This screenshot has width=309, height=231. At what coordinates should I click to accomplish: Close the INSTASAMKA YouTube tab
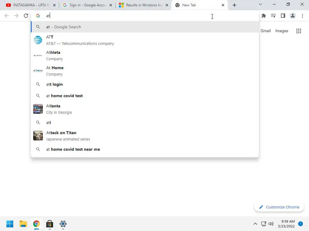(x=54, y=5)
